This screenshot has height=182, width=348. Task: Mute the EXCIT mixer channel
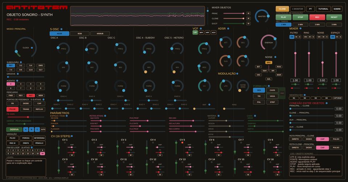pos(248,24)
